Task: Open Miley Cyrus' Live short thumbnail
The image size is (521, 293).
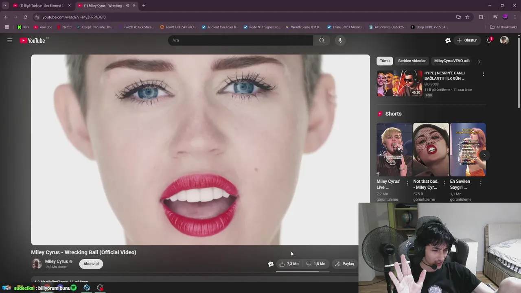Action: point(394,150)
